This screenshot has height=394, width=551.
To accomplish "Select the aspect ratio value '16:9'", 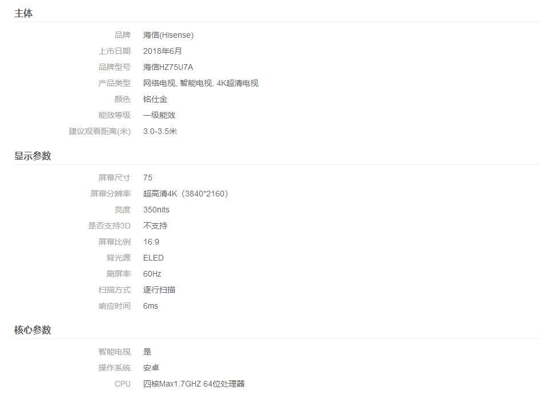I will [x=151, y=242].
